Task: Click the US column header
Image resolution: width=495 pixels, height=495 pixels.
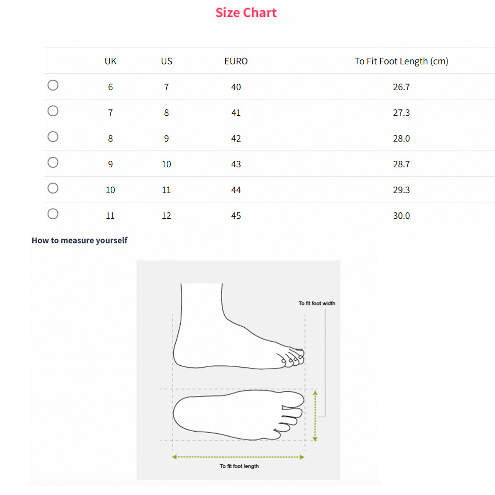Action: tap(166, 61)
